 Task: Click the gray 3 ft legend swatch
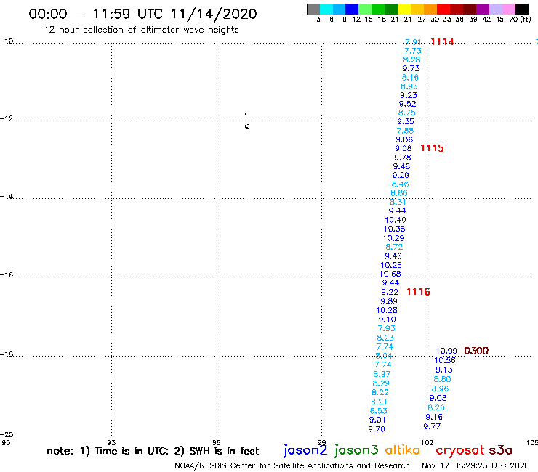pos(313,9)
